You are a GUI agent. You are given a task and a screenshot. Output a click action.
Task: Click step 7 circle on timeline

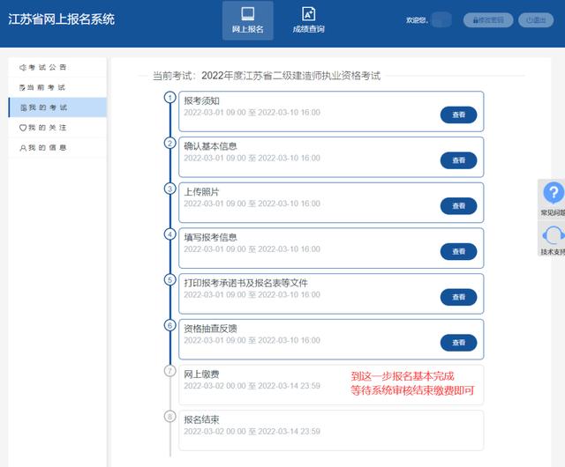pos(170,371)
